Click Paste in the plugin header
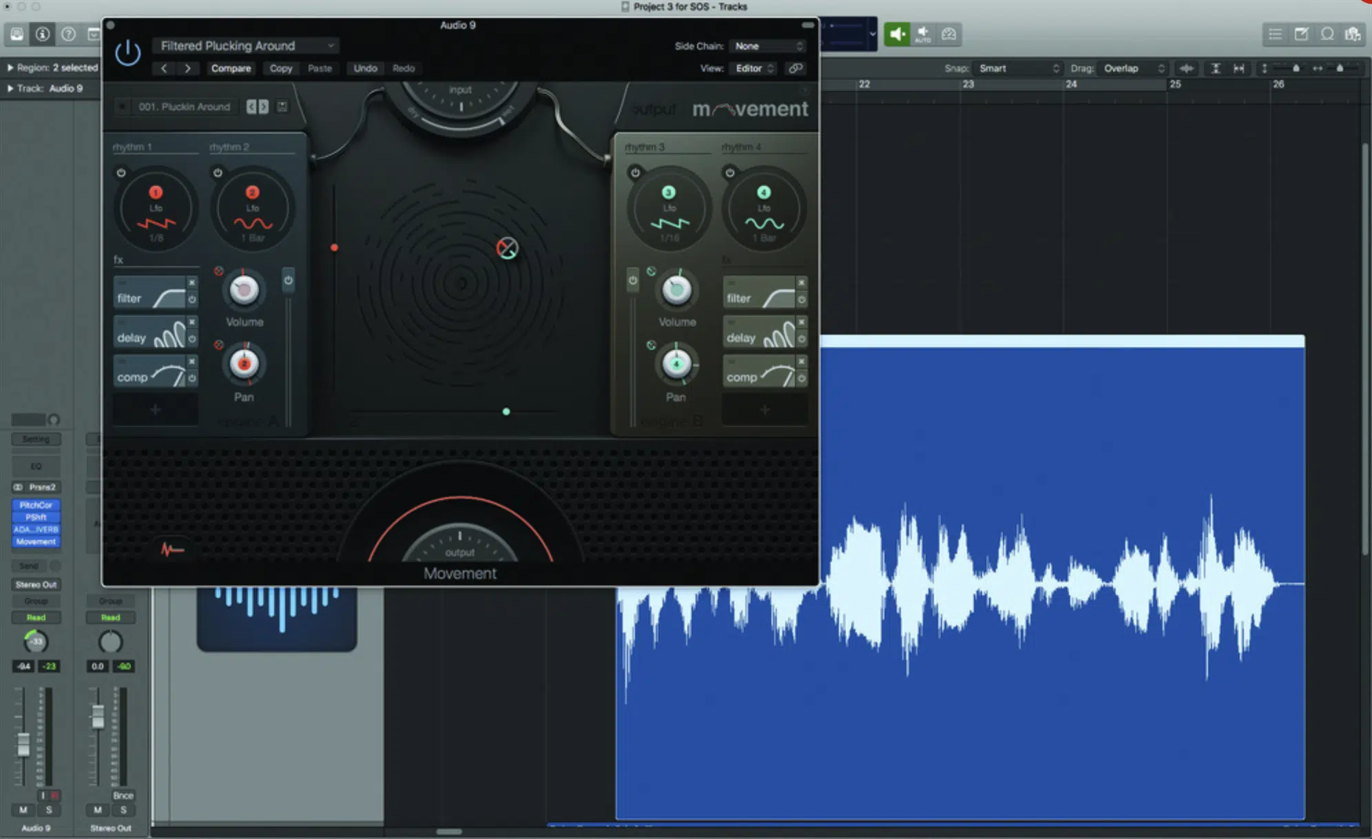 (x=320, y=68)
